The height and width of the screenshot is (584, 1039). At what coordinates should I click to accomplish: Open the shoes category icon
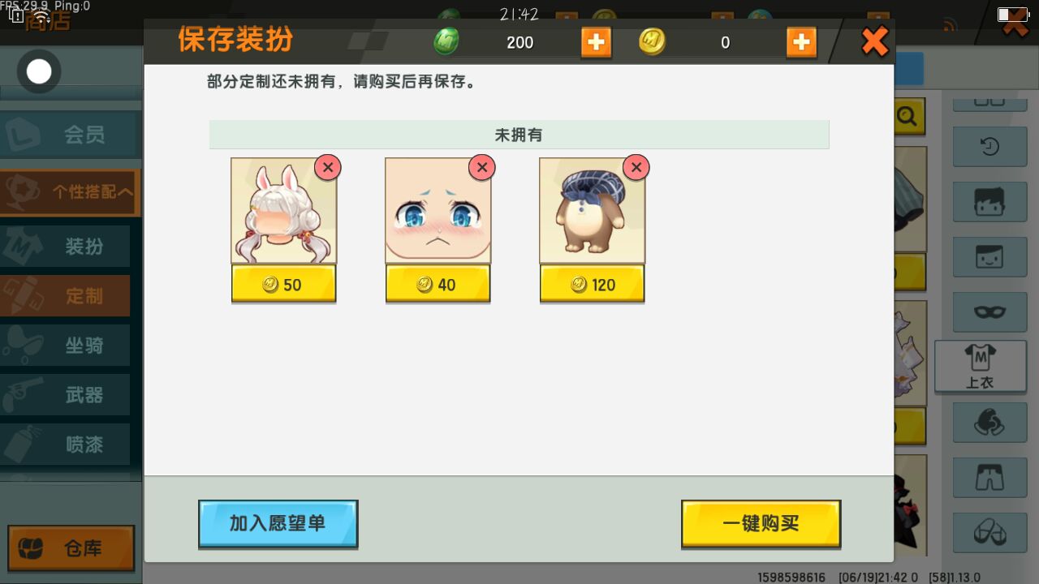point(989,532)
